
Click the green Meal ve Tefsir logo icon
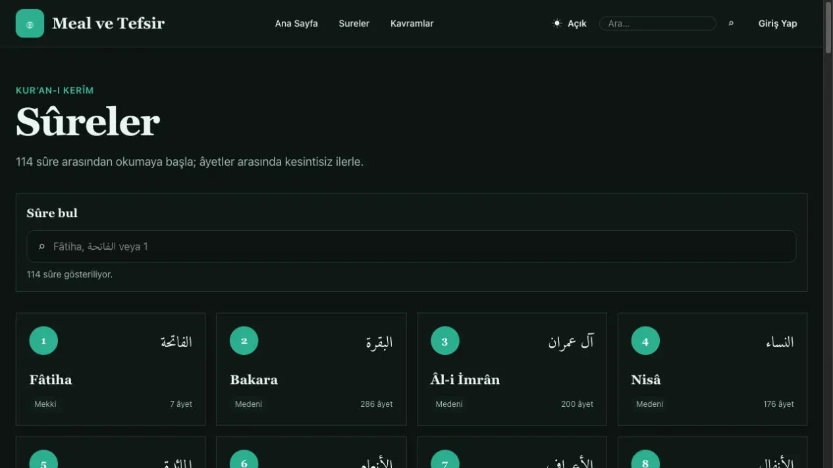30,24
